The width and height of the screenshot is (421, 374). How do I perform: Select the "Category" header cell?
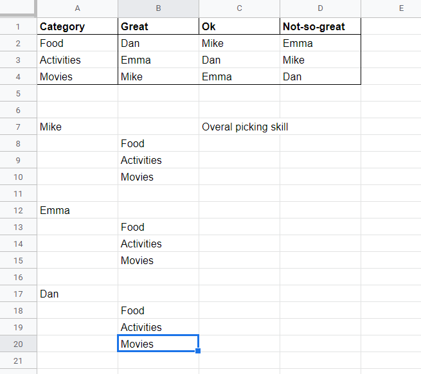(x=77, y=27)
